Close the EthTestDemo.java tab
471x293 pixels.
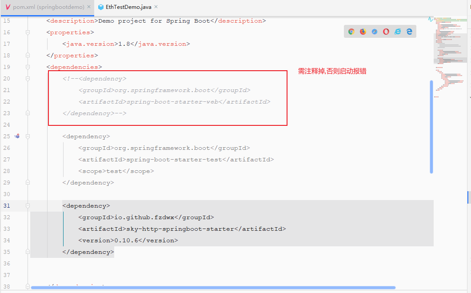point(156,7)
